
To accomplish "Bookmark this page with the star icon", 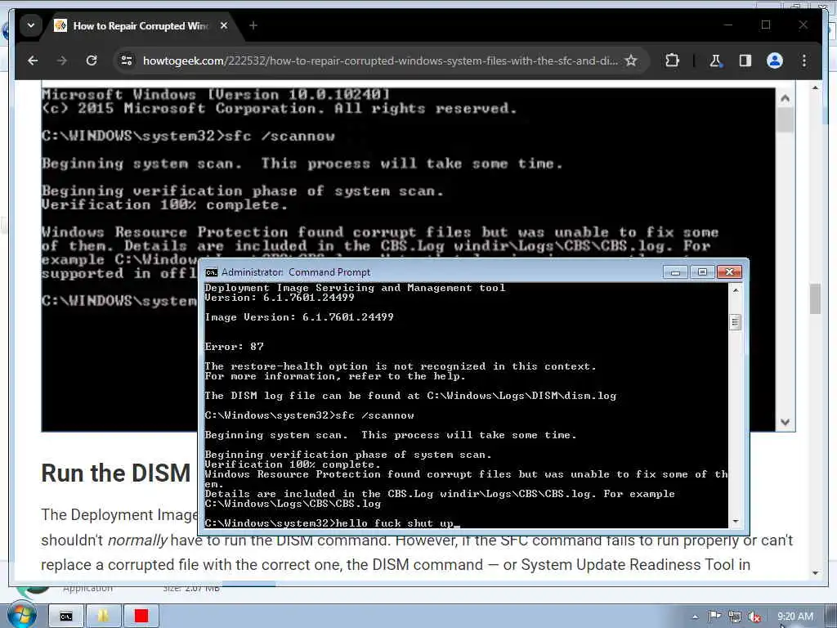I will [x=631, y=61].
